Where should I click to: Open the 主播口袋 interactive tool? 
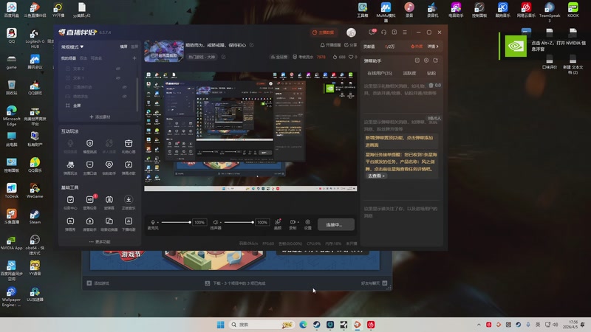(89, 165)
